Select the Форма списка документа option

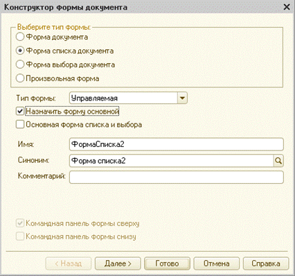20,51
